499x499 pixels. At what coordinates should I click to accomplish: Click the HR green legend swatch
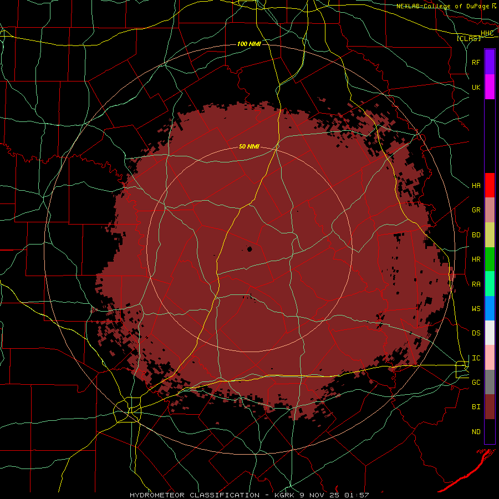490,259
